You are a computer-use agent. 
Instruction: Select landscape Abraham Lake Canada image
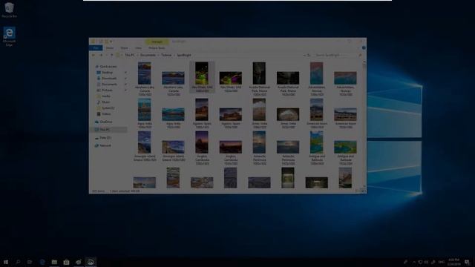173,78
